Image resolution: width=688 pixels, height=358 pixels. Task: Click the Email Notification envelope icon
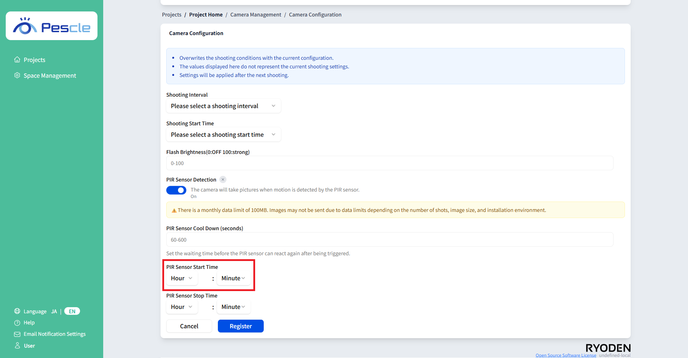pos(17,334)
